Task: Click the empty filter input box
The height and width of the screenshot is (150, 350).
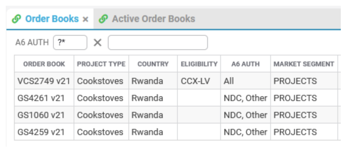Action: (x=158, y=43)
